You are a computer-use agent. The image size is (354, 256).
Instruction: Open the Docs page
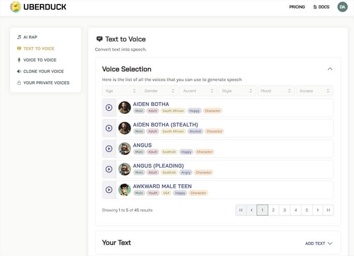[321, 7]
